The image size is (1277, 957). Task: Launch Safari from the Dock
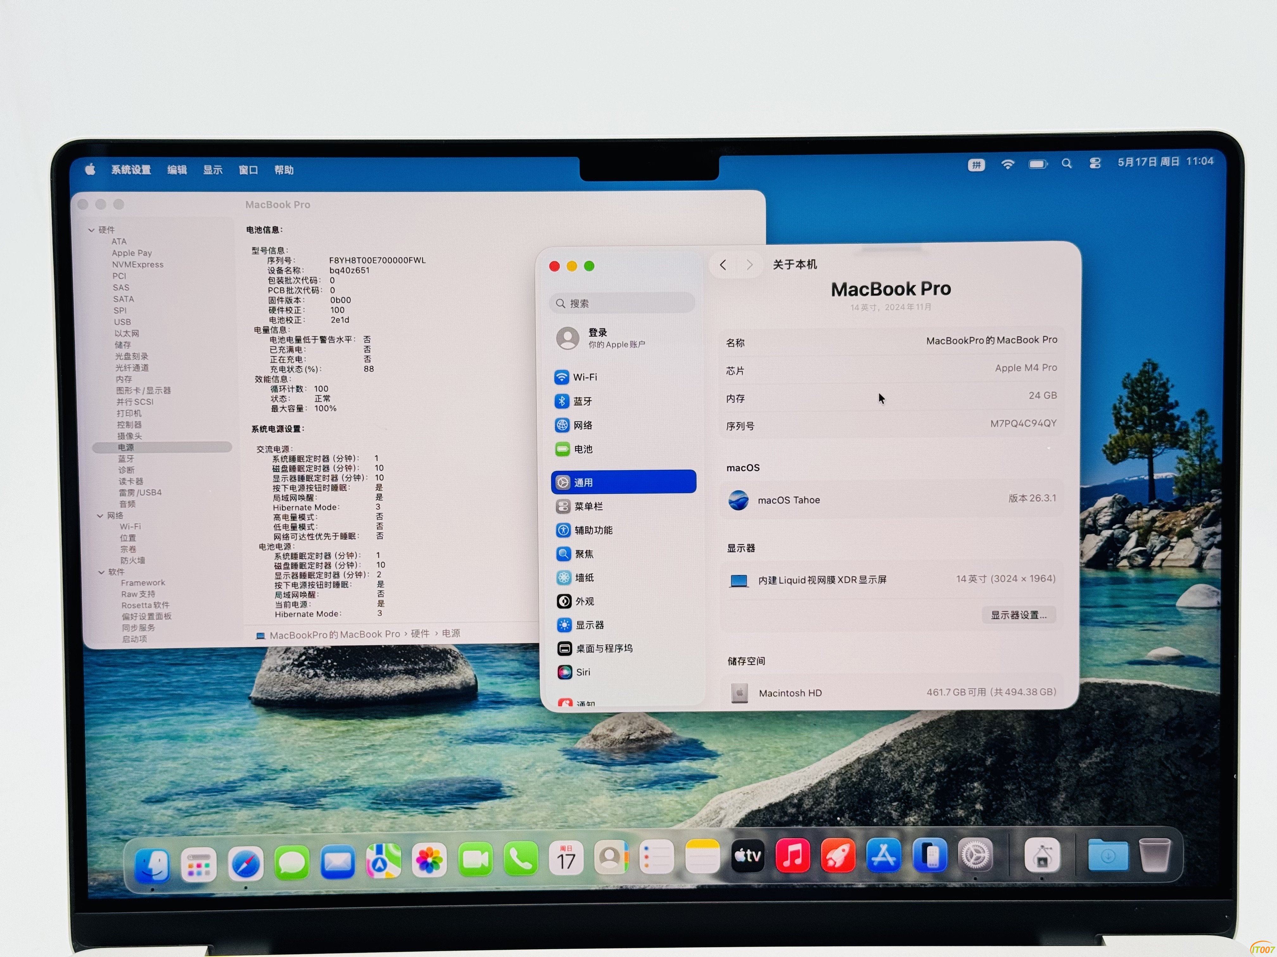click(x=245, y=864)
